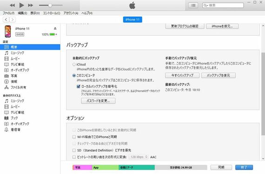
Task: Click the scrollbar down arrow
Action: pos(263,159)
